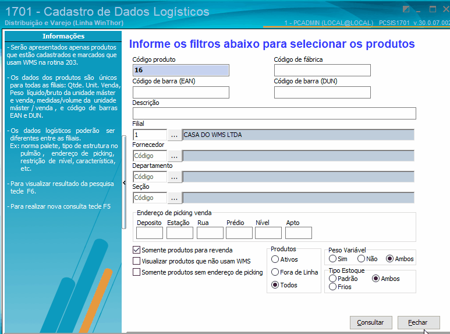Click the Consultar button
Image resolution: width=450 pixels, height=334 pixels.
point(371,322)
